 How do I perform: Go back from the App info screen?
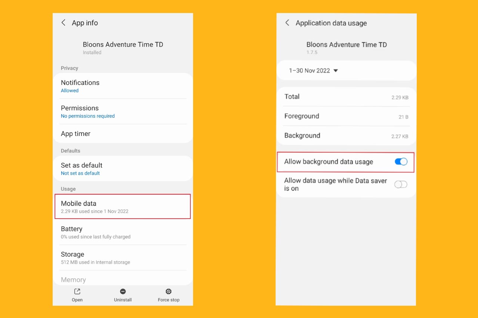[x=63, y=23]
